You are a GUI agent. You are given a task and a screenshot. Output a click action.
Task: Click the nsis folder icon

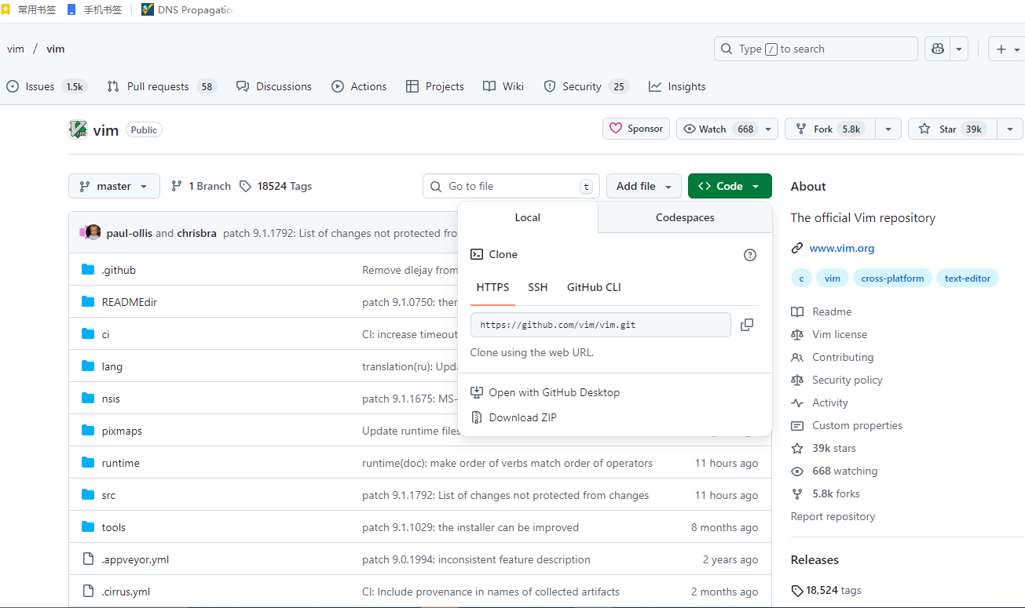click(88, 399)
